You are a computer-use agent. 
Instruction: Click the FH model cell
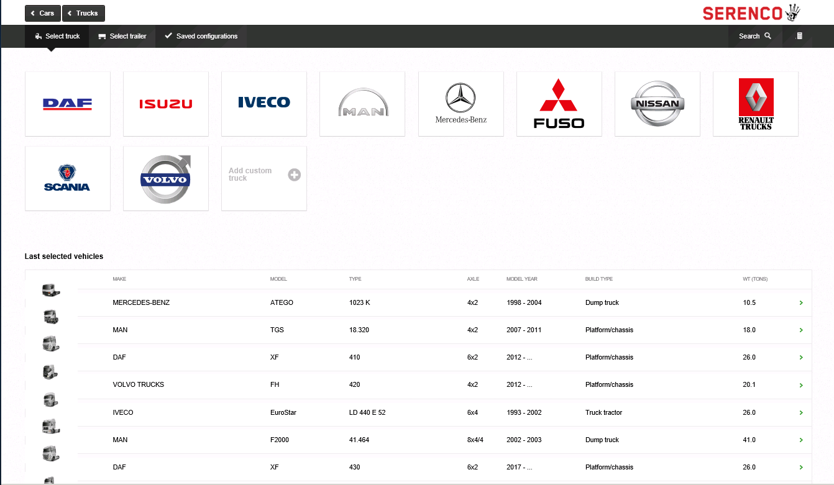click(275, 385)
